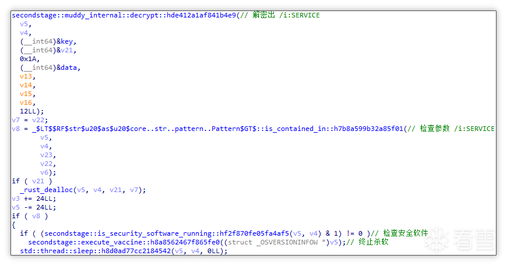This screenshot has width=507, height=266.
Task: Click '&v21' in the decrypt arguments
Action: [x=65, y=50]
